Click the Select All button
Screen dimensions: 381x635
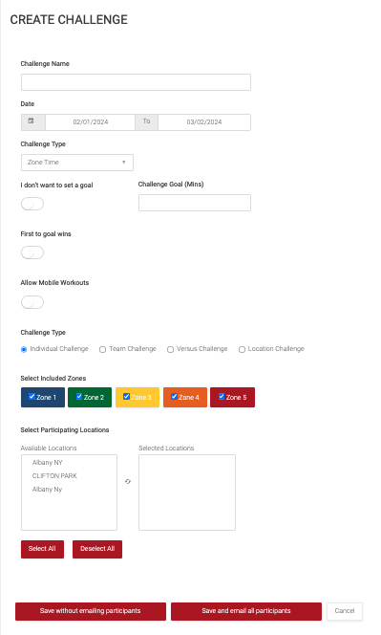coord(42,549)
